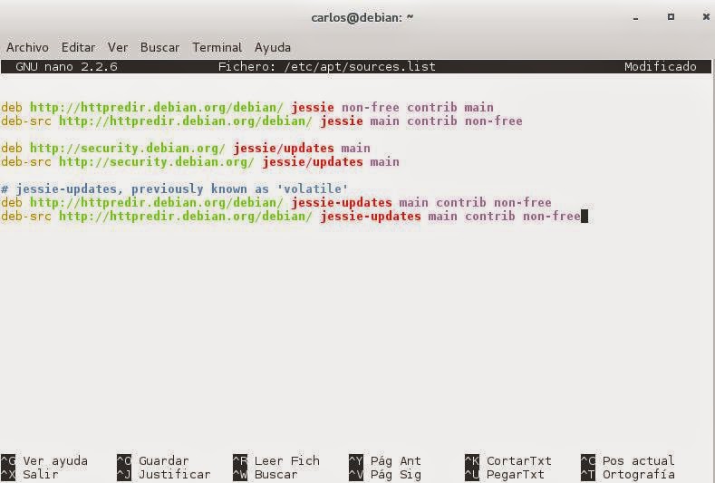Open the Buscar menu
Image resolution: width=715 pixels, height=483 pixels.
(x=160, y=47)
